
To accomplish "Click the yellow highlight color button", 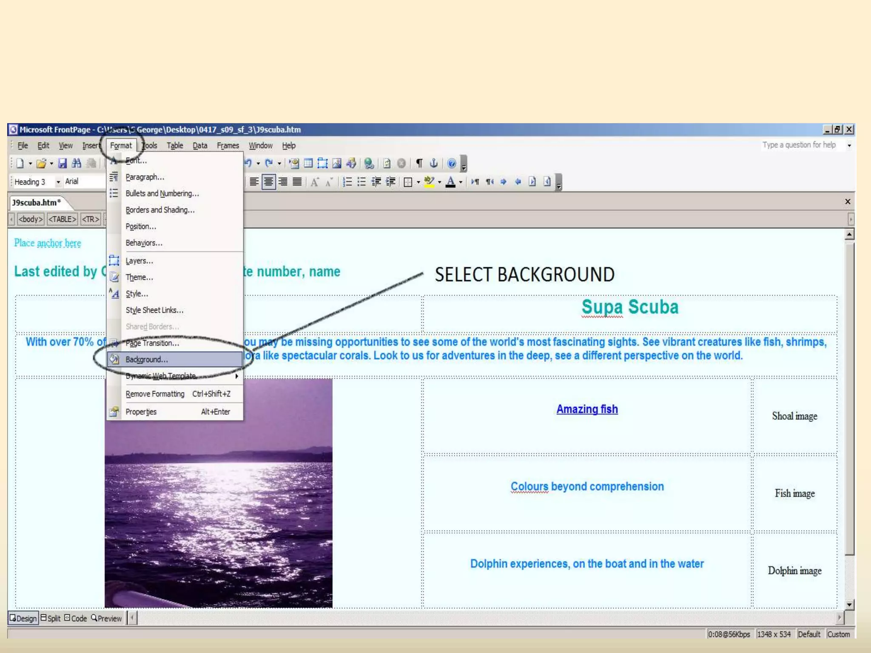I will 429,182.
